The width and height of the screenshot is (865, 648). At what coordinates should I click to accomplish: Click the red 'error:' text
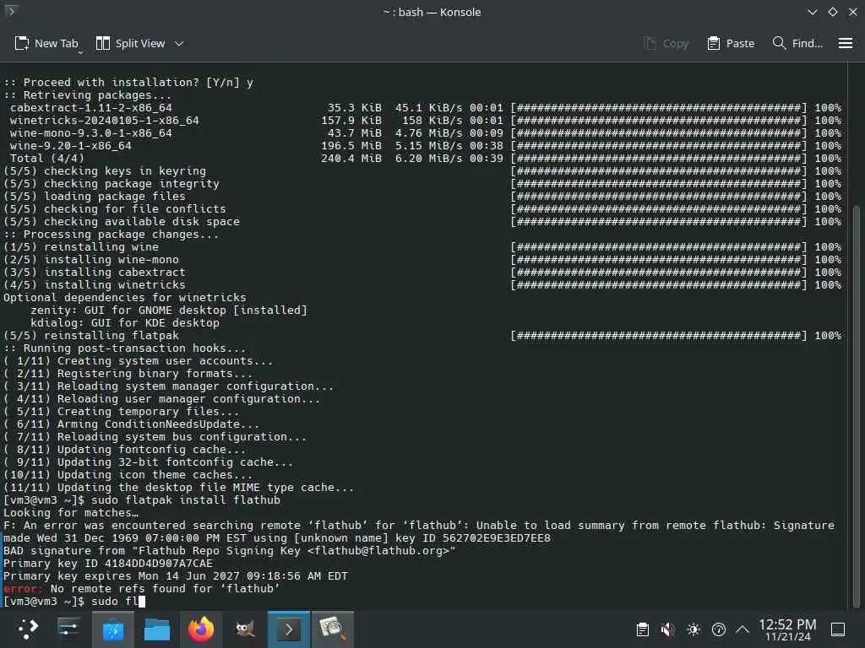23,588
